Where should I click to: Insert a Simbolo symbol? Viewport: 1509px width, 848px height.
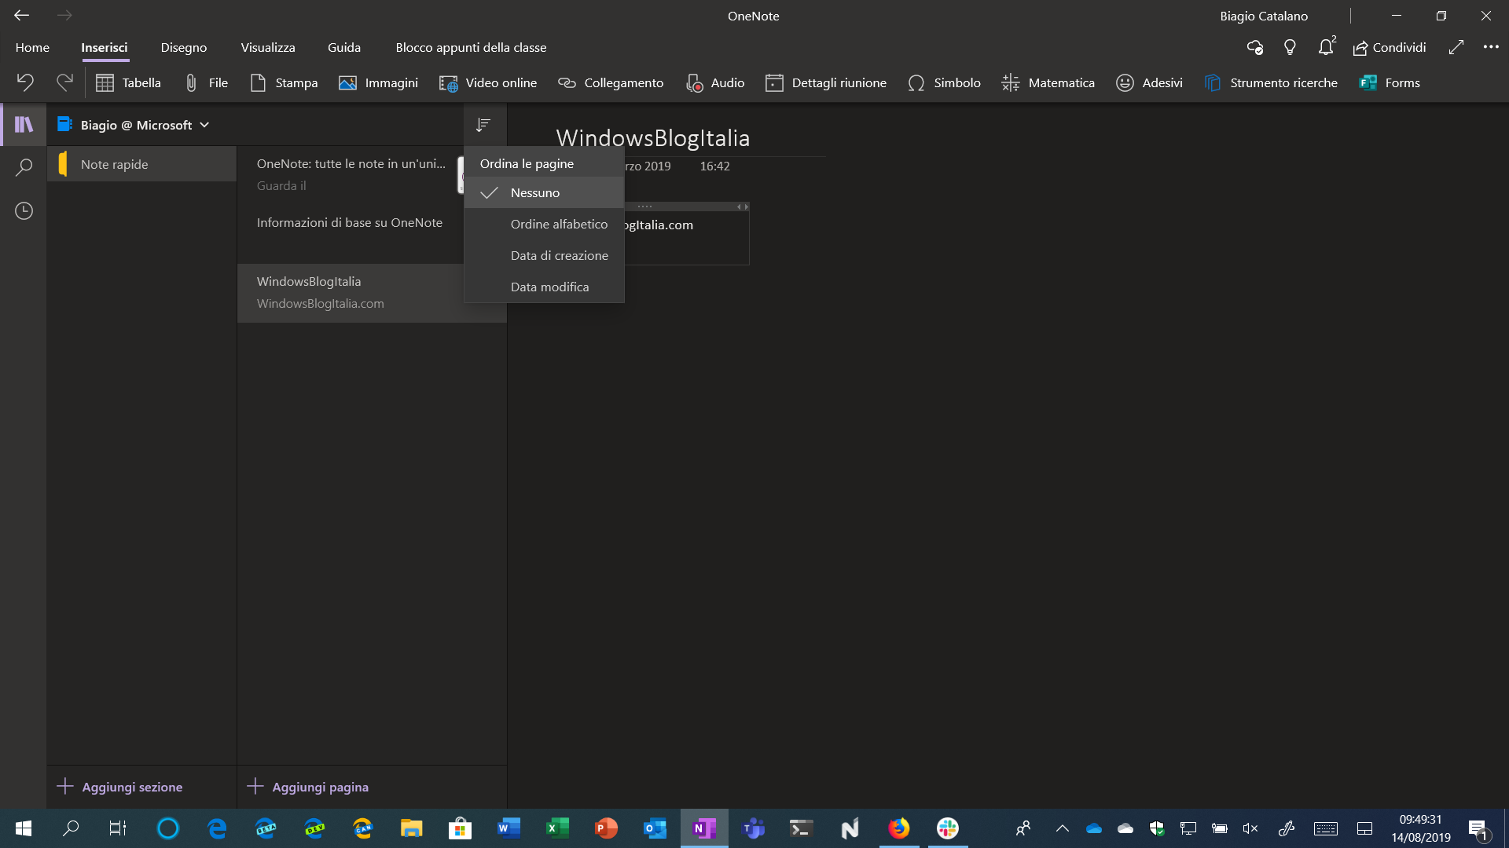click(x=944, y=82)
